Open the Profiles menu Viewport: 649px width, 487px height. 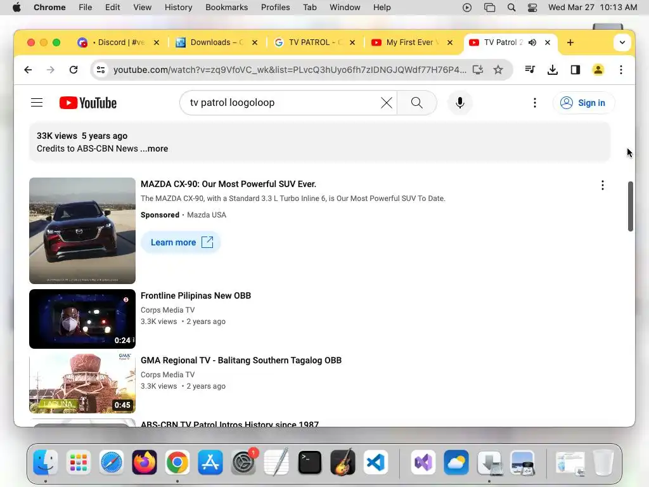click(x=275, y=8)
